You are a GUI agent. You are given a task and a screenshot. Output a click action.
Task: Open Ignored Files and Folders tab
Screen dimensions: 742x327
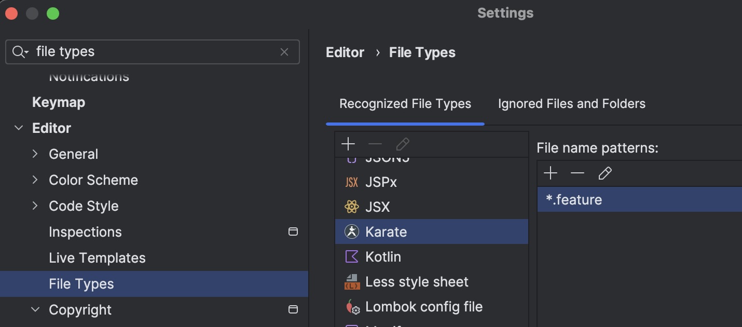click(572, 104)
